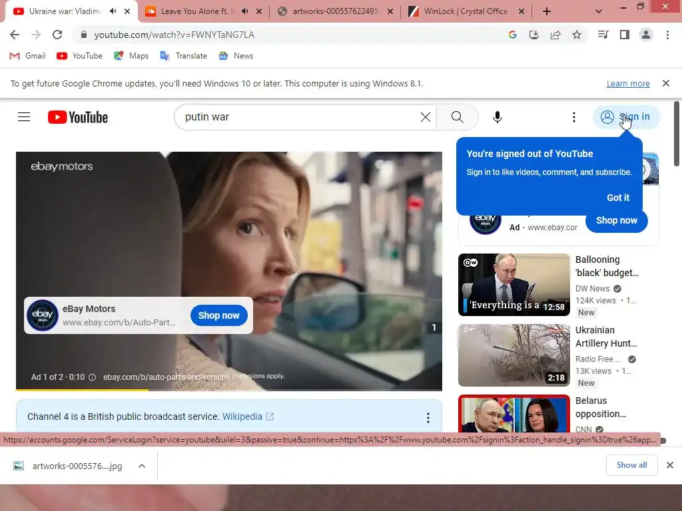Switch to the Leave You Alone tab
The image size is (682, 511).
(196, 11)
